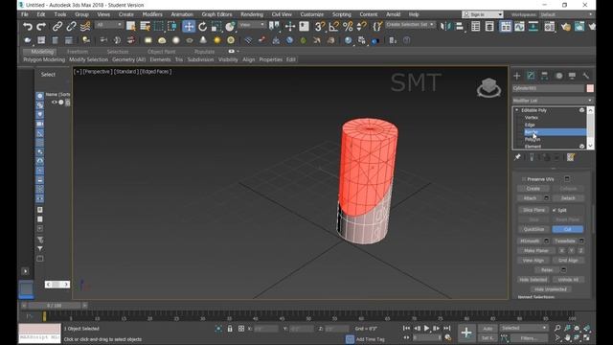Open the Hierarchy command panel tab

pyautogui.click(x=545, y=76)
